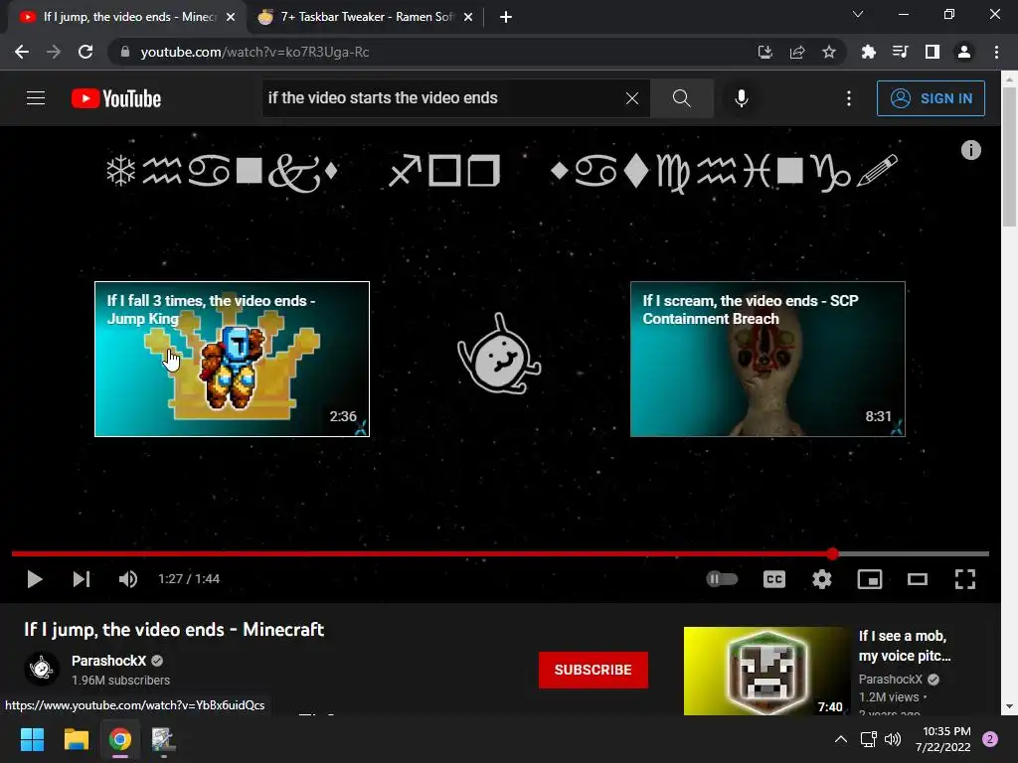Install app icon in address bar
The height and width of the screenshot is (763, 1018).
[x=765, y=52]
